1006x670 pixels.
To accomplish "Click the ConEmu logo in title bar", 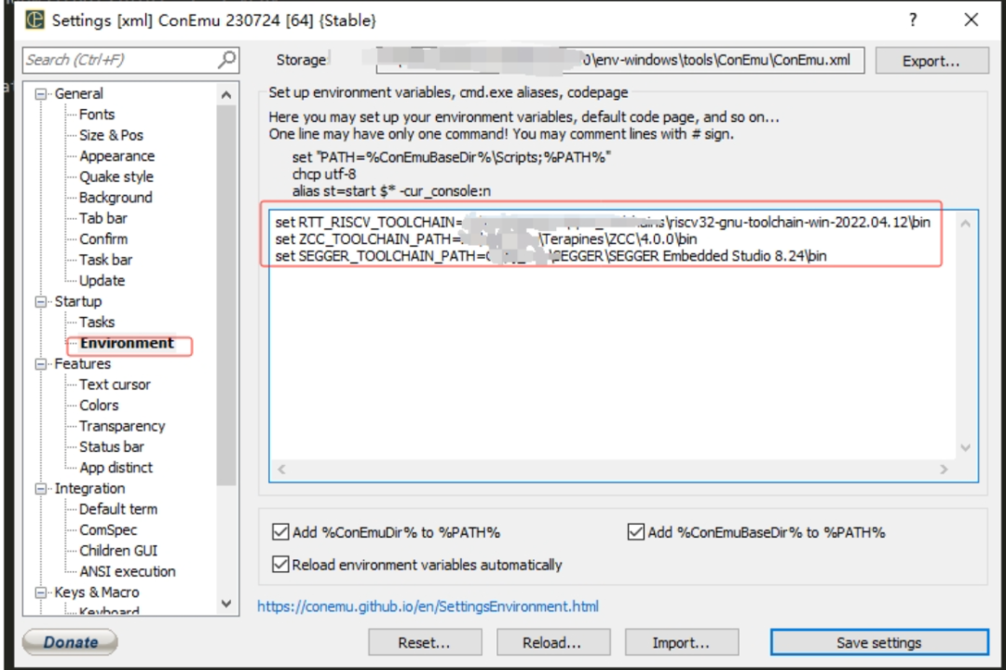I will click(34, 20).
